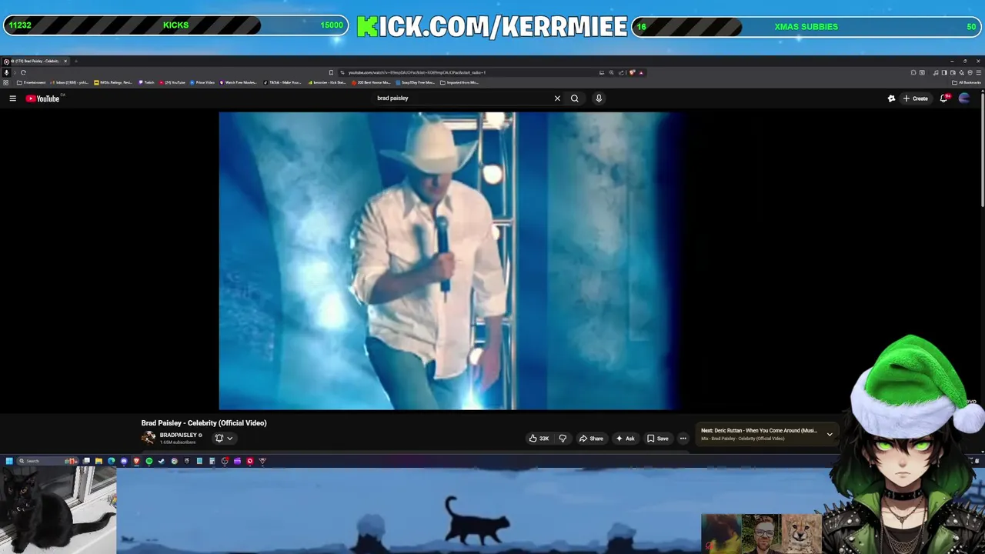Open a new browser tab
Screen dimensions: 985x554
pyautogui.click(x=76, y=61)
